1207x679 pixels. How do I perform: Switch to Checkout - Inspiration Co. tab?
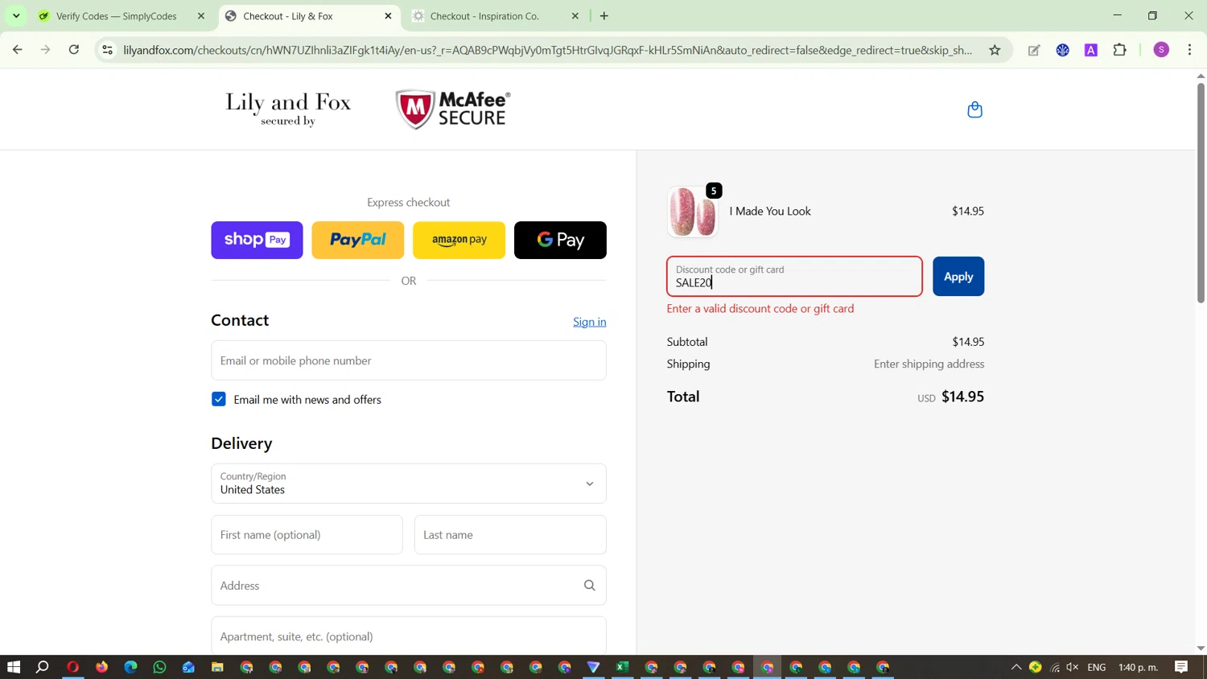click(484, 16)
